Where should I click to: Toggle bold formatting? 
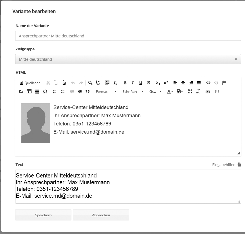(x=125, y=83)
